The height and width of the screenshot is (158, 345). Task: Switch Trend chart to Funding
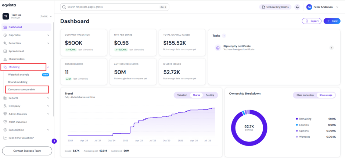pyautogui.click(x=210, y=95)
